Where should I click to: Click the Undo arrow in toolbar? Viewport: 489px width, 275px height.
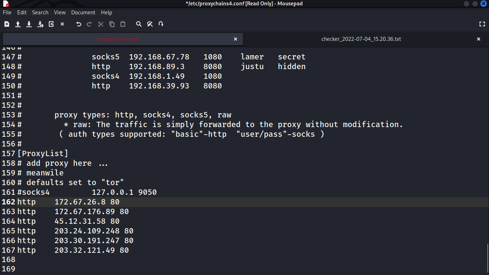click(x=79, y=24)
